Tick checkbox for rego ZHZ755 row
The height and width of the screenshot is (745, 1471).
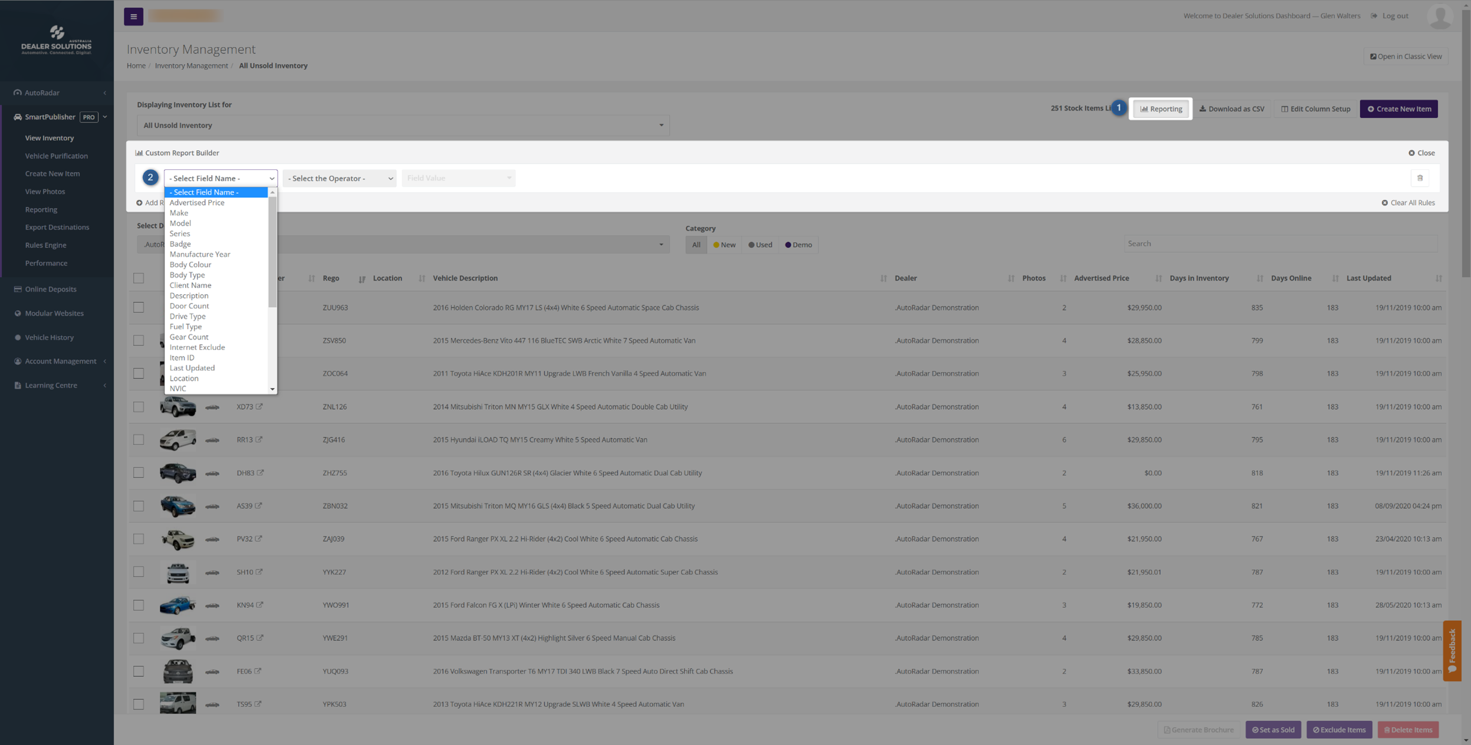139,473
